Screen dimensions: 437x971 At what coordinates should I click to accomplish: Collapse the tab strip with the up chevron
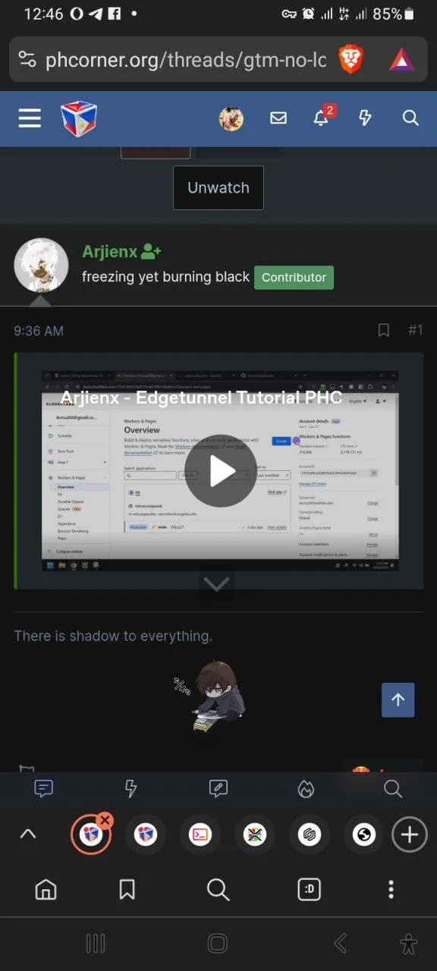[27, 834]
